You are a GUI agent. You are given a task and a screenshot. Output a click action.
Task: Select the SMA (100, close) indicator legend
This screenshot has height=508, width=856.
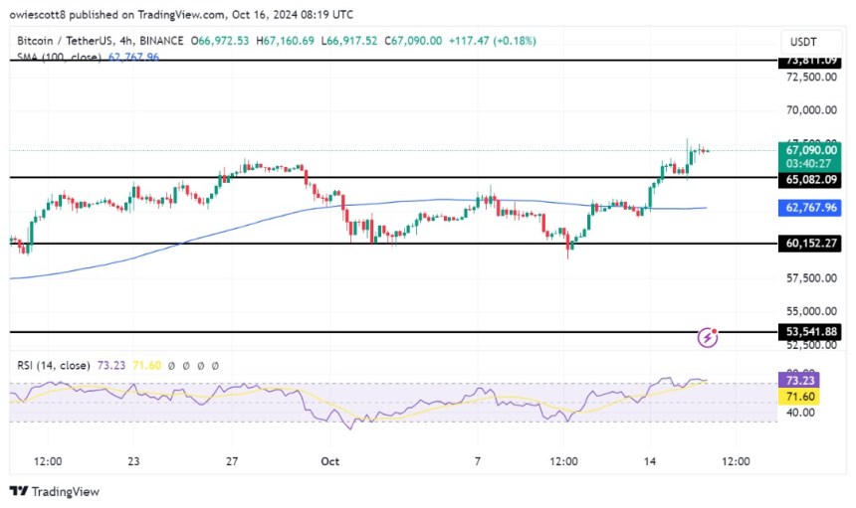(x=60, y=57)
